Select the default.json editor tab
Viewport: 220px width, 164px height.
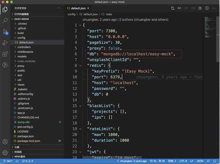point(78,8)
